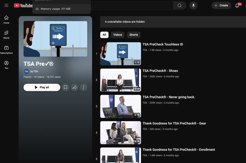246x163 pixels.
Task: Click TSA channel under Gear video
Action: pyautogui.click(x=145, y=129)
